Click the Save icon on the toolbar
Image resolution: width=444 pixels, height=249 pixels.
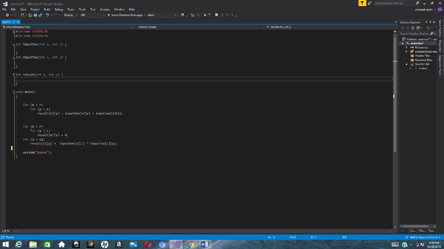point(35,15)
